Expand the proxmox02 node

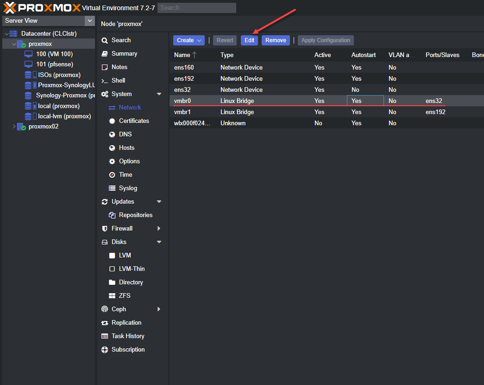tap(14, 127)
